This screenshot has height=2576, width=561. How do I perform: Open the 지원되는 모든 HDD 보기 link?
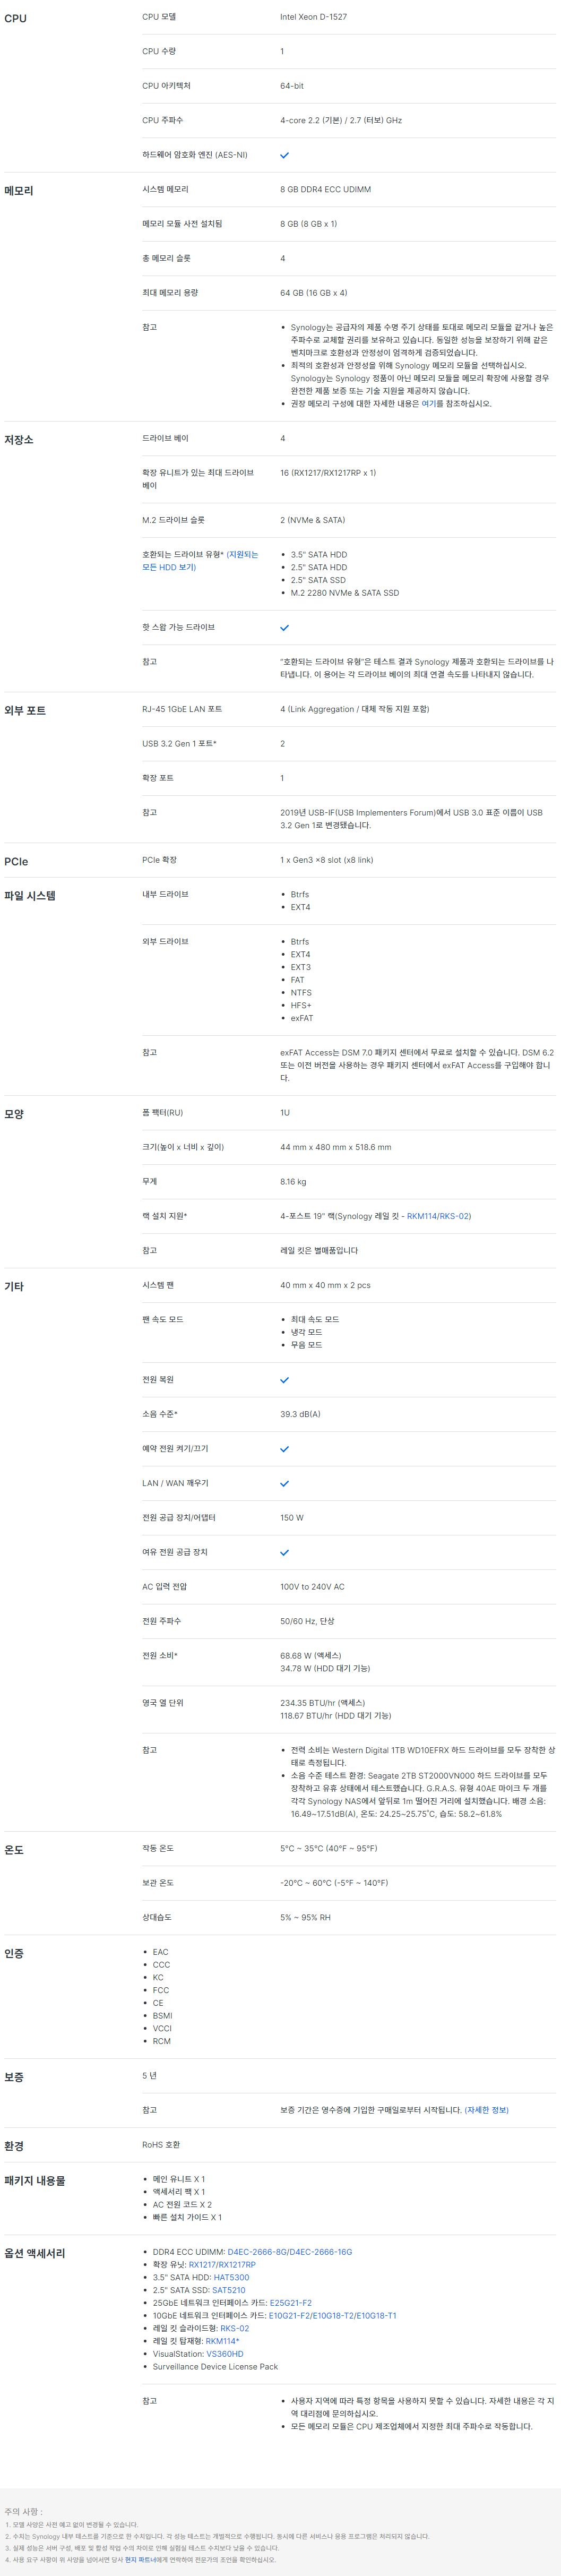pos(200,561)
